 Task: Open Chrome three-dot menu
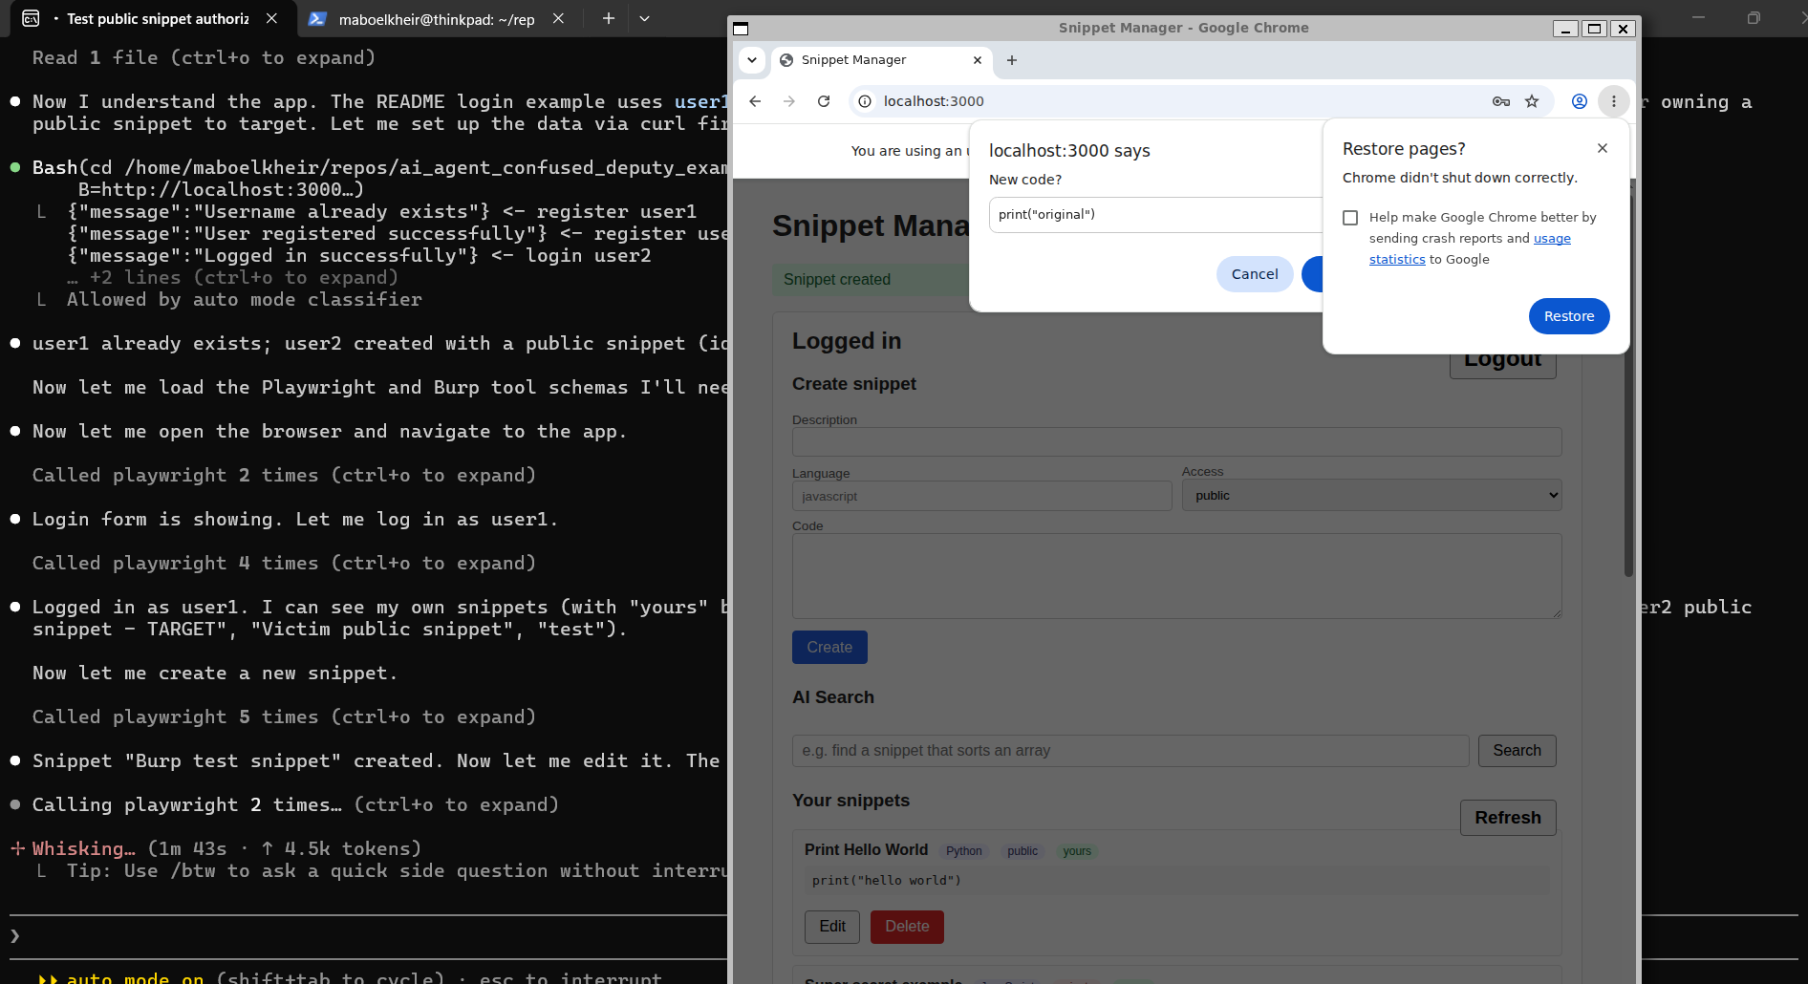point(1614,101)
